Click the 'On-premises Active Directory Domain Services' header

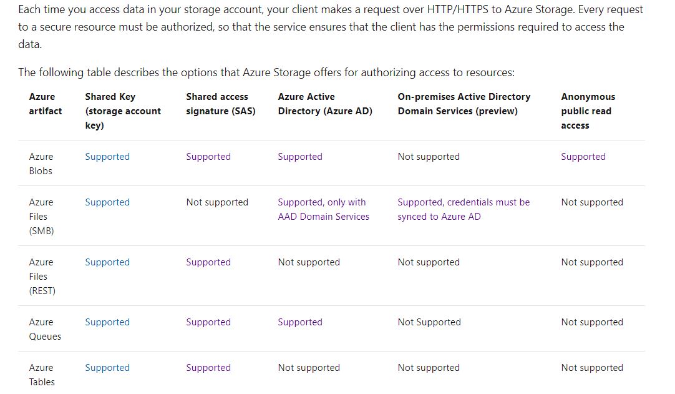point(464,104)
